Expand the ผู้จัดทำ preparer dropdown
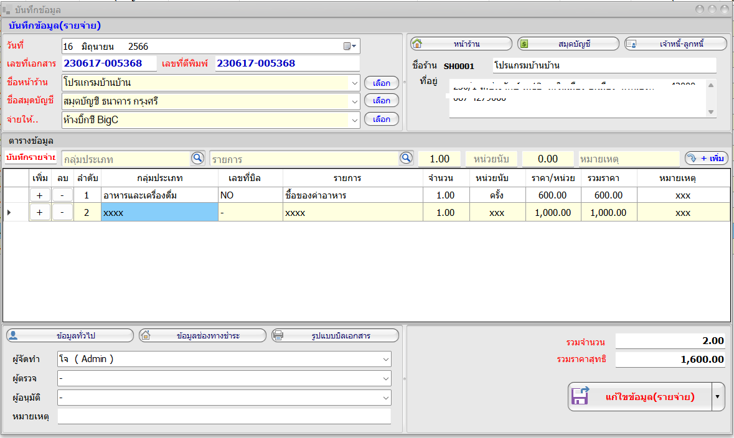The width and height of the screenshot is (734, 438). click(386, 360)
